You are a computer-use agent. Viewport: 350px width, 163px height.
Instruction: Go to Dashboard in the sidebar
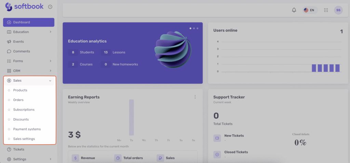pos(29,22)
